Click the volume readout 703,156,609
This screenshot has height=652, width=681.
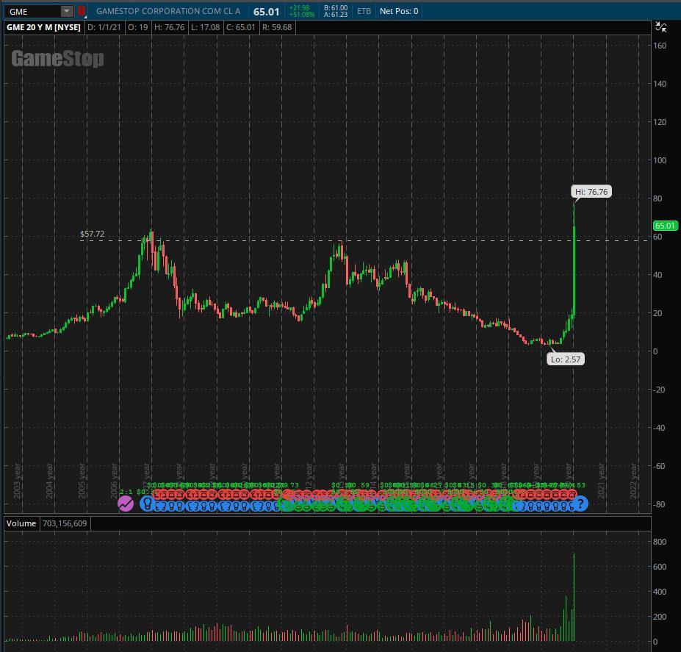coord(64,523)
